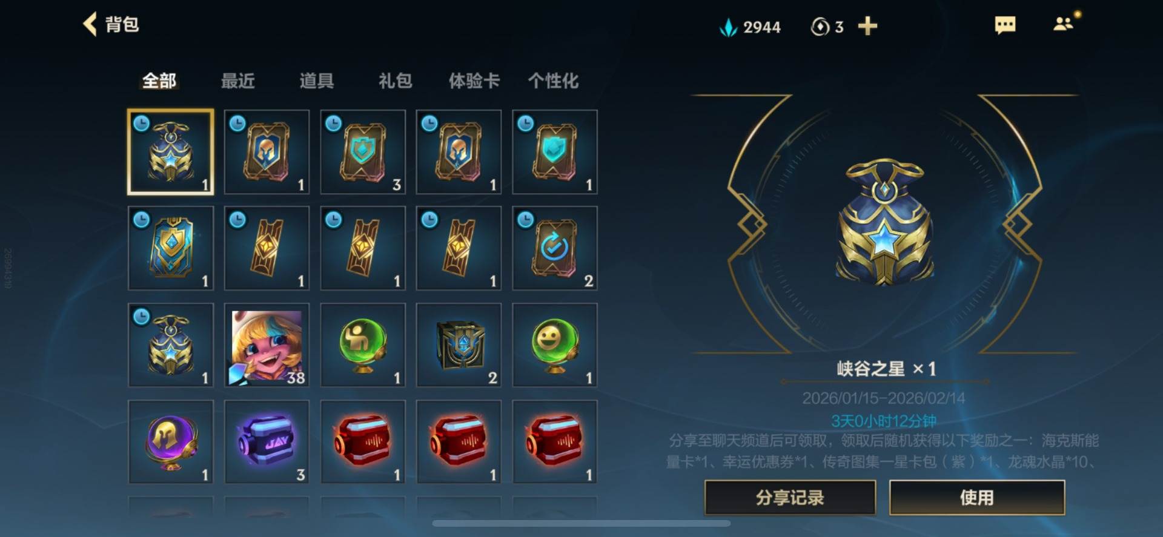The height and width of the screenshot is (537, 1163).
Task: Open the 体验卡 tab
Action: [474, 81]
